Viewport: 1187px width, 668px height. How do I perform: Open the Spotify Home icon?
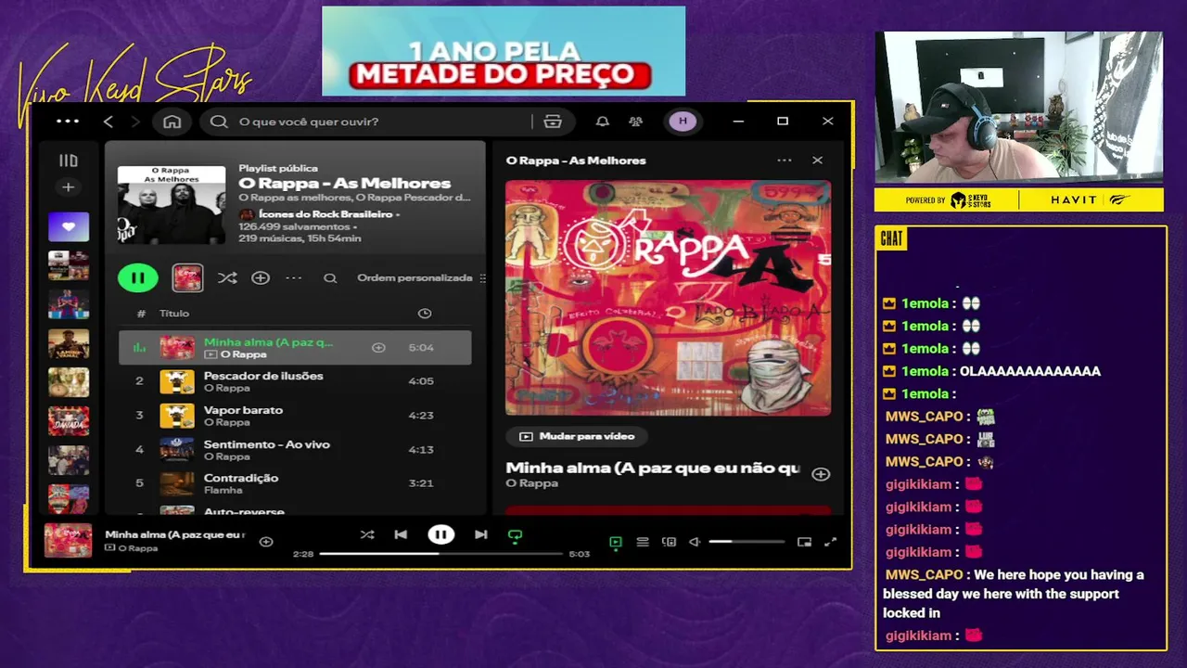[172, 122]
